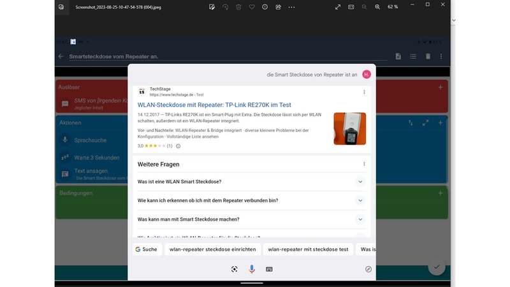Image resolution: width=510 pixels, height=287 pixels.
Task: Tap the Google 'Suche' button
Action: pyautogui.click(x=146, y=249)
